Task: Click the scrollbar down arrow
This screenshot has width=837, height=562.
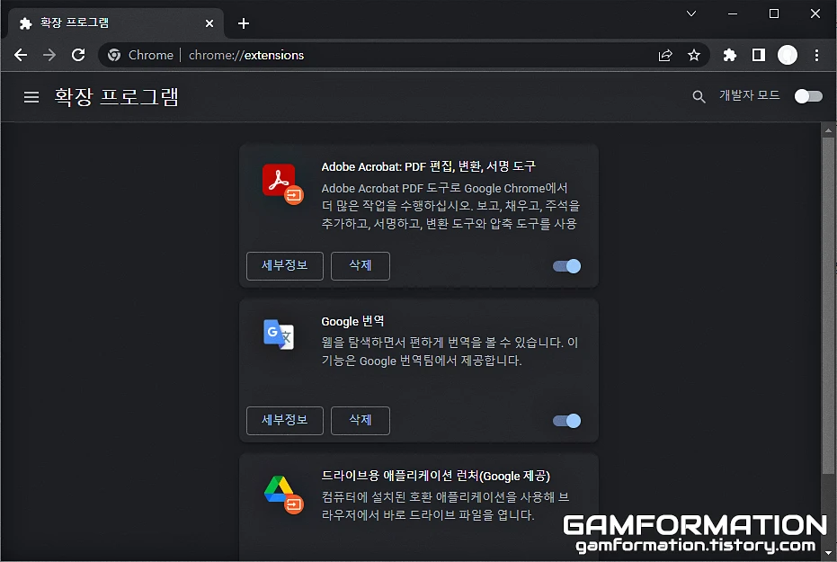Action: [x=828, y=553]
